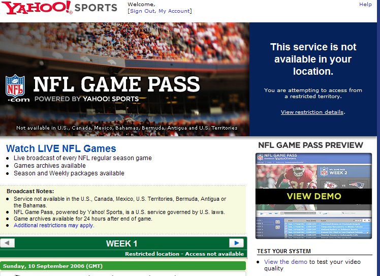Open the My Account link
Viewport: 380px width, 276px height.
click(x=174, y=11)
